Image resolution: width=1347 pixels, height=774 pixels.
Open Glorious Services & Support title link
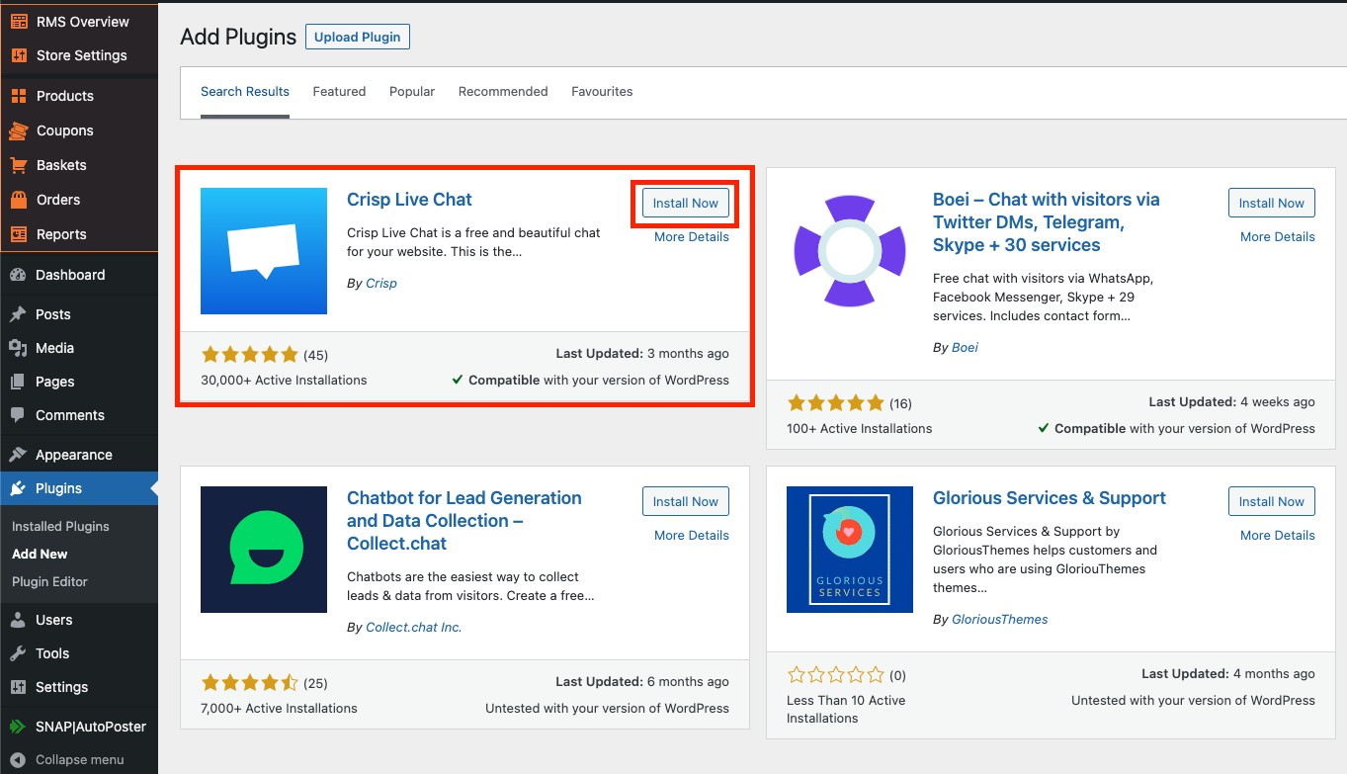point(1050,498)
